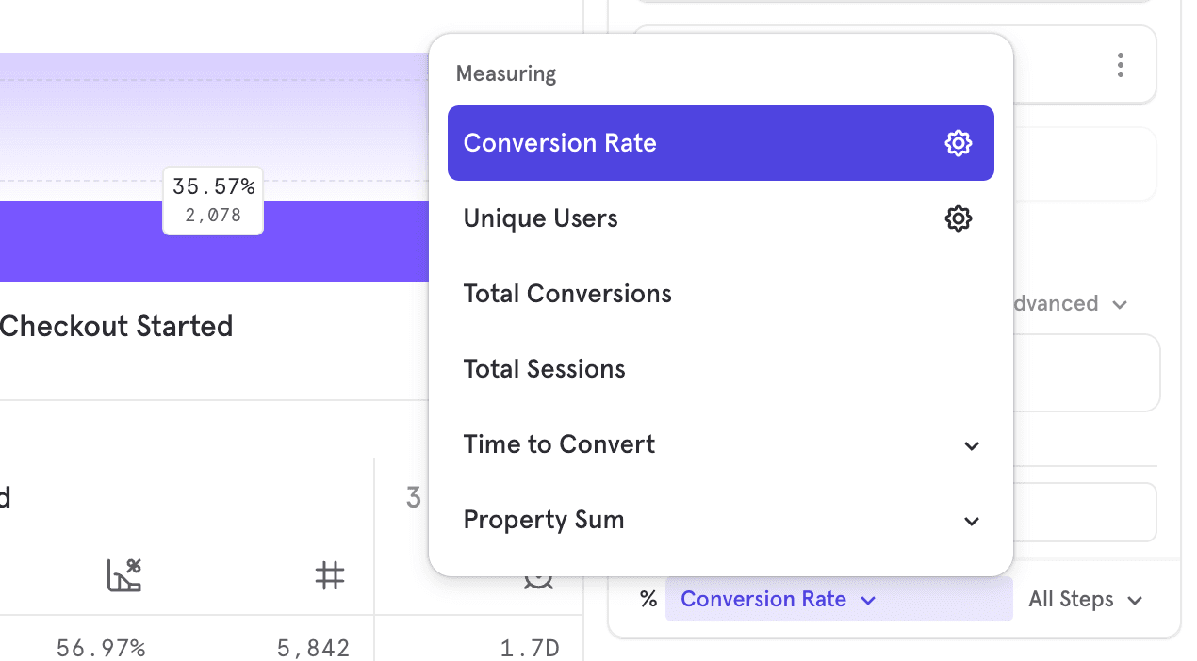1197x661 pixels.
Task: Click the percent symbol in the bottom bar
Action: click(x=648, y=600)
